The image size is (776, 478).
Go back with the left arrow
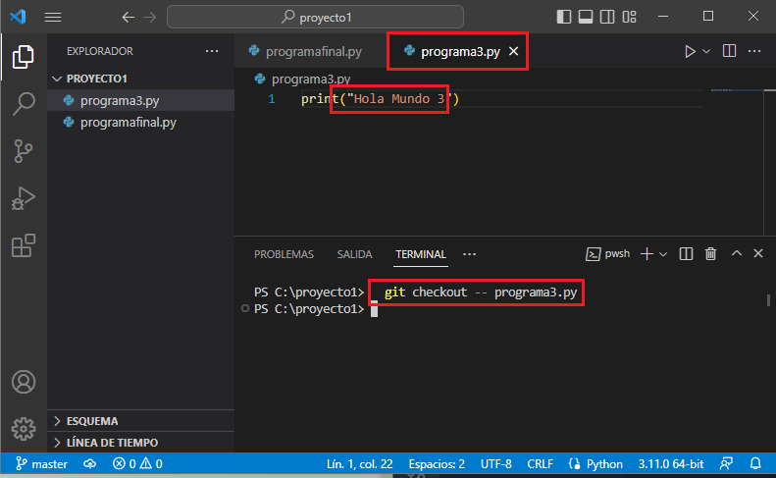pyautogui.click(x=129, y=18)
